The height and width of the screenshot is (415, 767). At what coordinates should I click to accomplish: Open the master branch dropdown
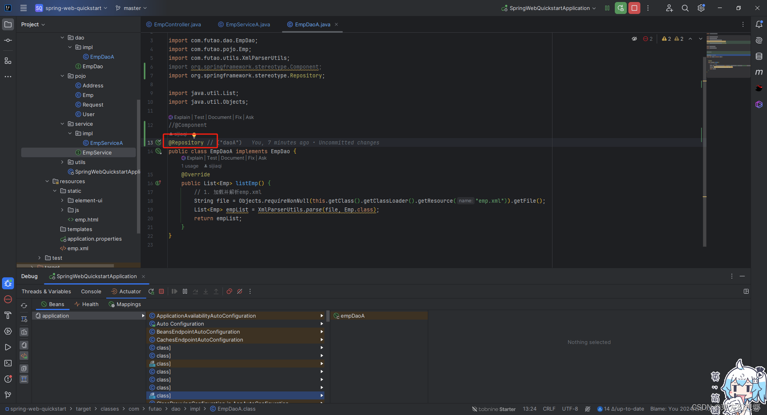pos(131,8)
